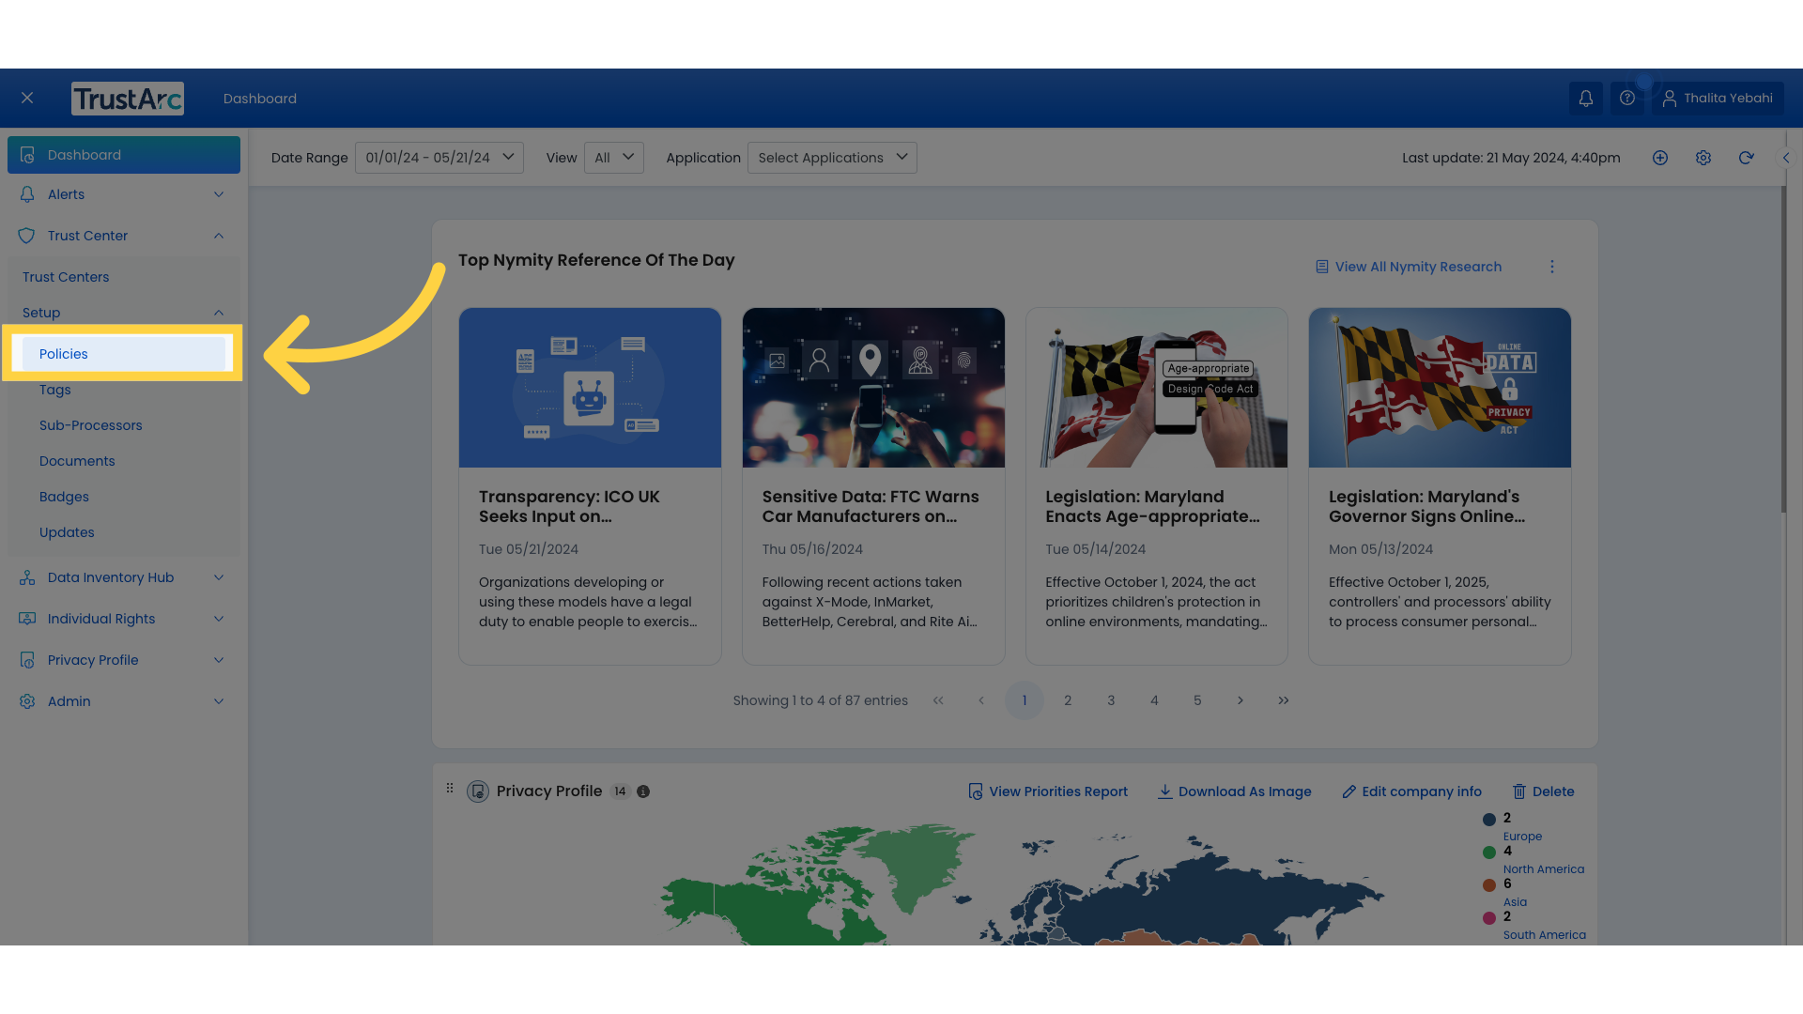The width and height of the screenshot is (1803, 1014).
Task: Click the Privacy Profile info icon
Action: (x=643, y=791)
